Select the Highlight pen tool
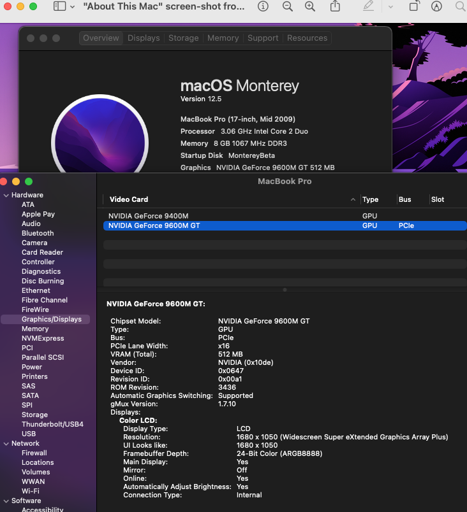Viewport: 467px width, 512px height. [x=369, y=6]
